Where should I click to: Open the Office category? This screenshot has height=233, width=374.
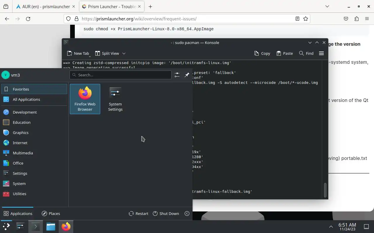pyautogui.click(x=34, y=163)
